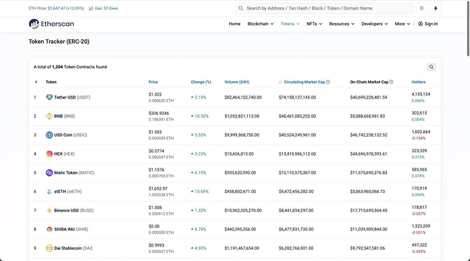Select market cap $48,461,085,252.00 cell

(298, 116)
